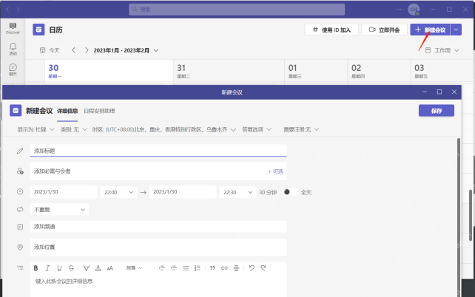Click the add required attendees field
475x297 pixels.
tap(158, 171)
